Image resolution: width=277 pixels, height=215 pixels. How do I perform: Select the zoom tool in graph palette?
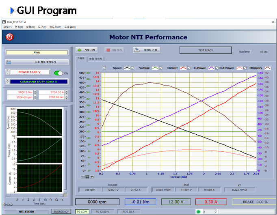click(x=87, y=177)
